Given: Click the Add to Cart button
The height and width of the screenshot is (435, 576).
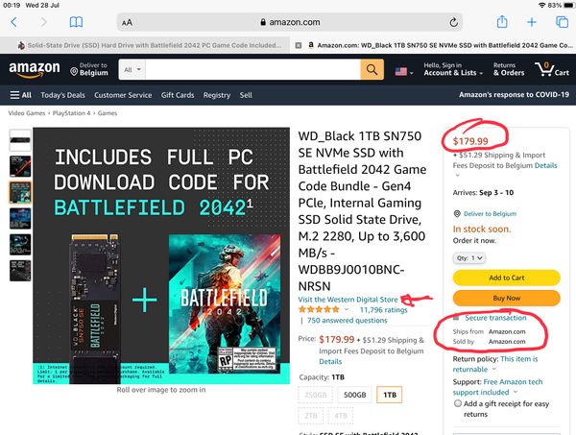Looking at the screenshot, I should (507, 278).
